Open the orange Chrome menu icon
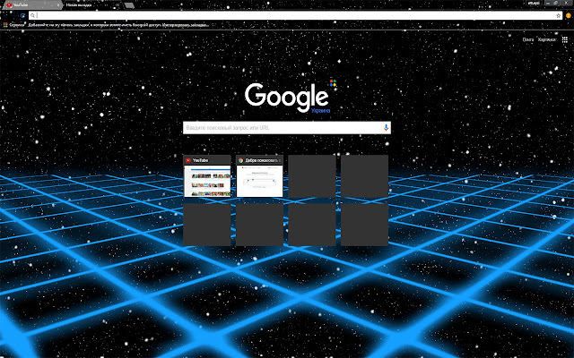The height and width of the screenshot is (358, 574). click(x=568, y=15)
